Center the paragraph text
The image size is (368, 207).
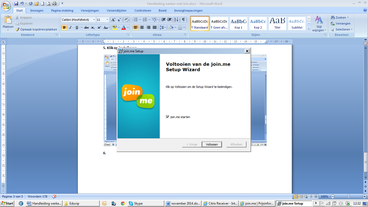pos(142,27)
